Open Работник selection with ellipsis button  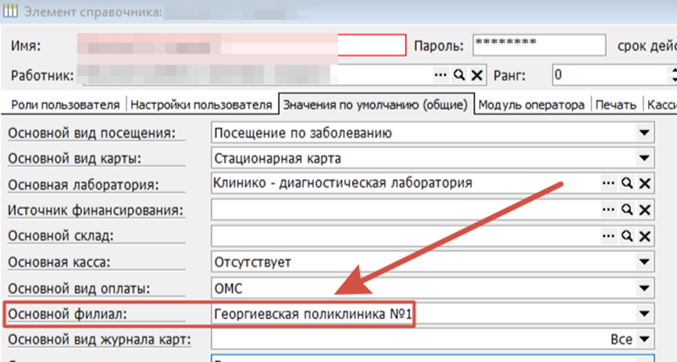pos(441,75)
